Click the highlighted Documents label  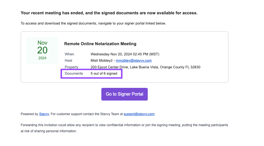click(x=74, y=74)
